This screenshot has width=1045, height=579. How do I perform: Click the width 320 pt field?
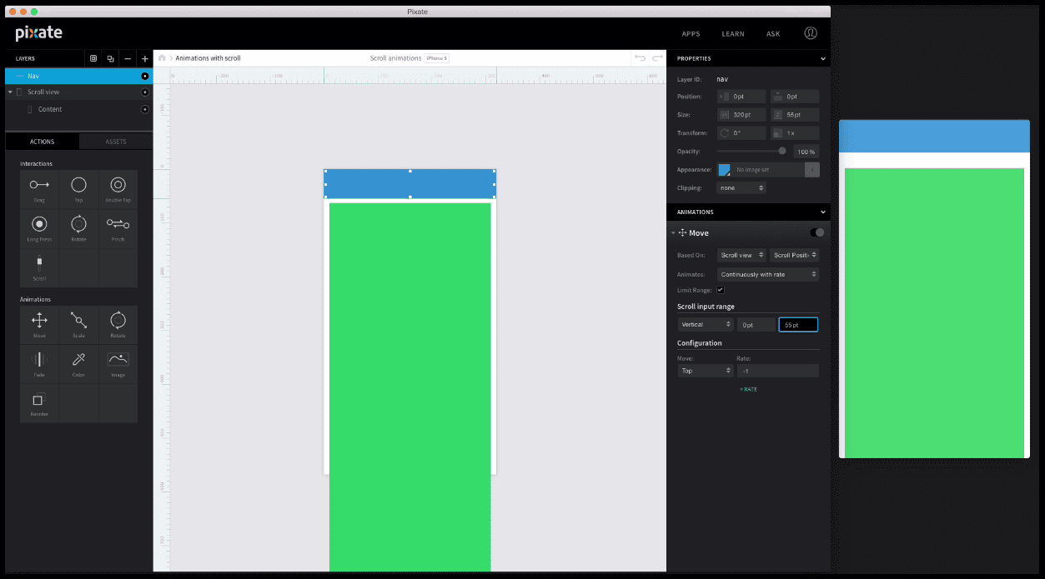pyautogui.click(x=741, y=115)
